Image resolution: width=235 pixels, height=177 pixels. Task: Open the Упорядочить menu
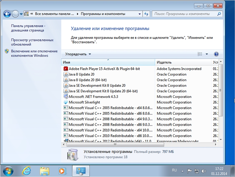tap(78, 54)
